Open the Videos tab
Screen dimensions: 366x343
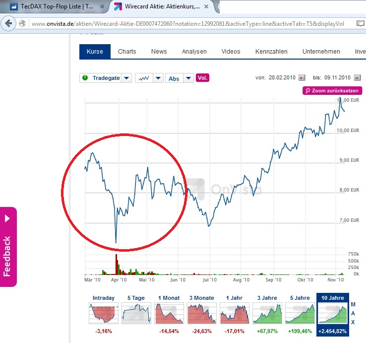click(x=231, y=52)
